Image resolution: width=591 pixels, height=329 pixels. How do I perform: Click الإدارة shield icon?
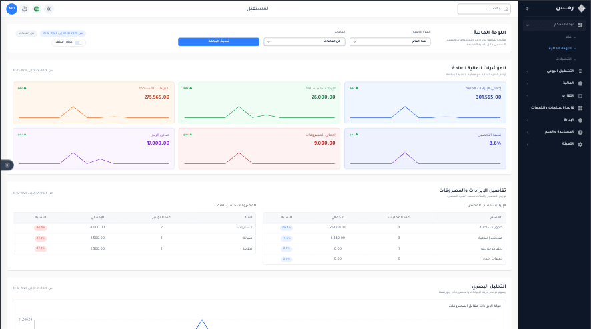(x=580, y=120)
